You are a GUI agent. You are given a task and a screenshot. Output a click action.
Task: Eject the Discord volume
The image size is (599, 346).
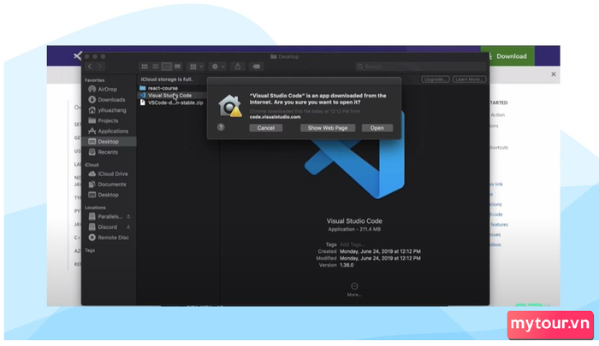128,227
